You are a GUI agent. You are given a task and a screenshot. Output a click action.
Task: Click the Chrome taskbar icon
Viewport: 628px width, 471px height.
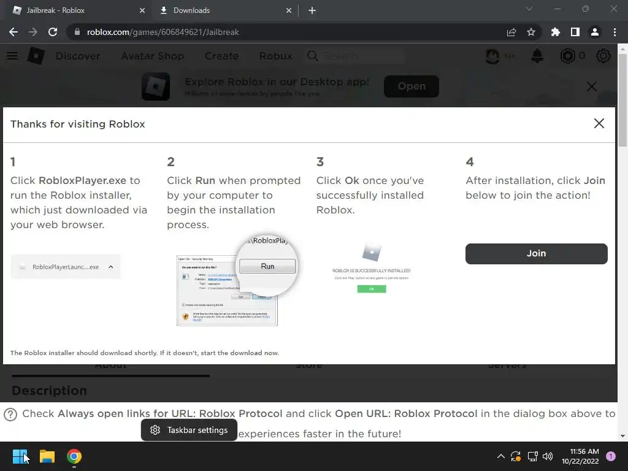coord(74,456)
